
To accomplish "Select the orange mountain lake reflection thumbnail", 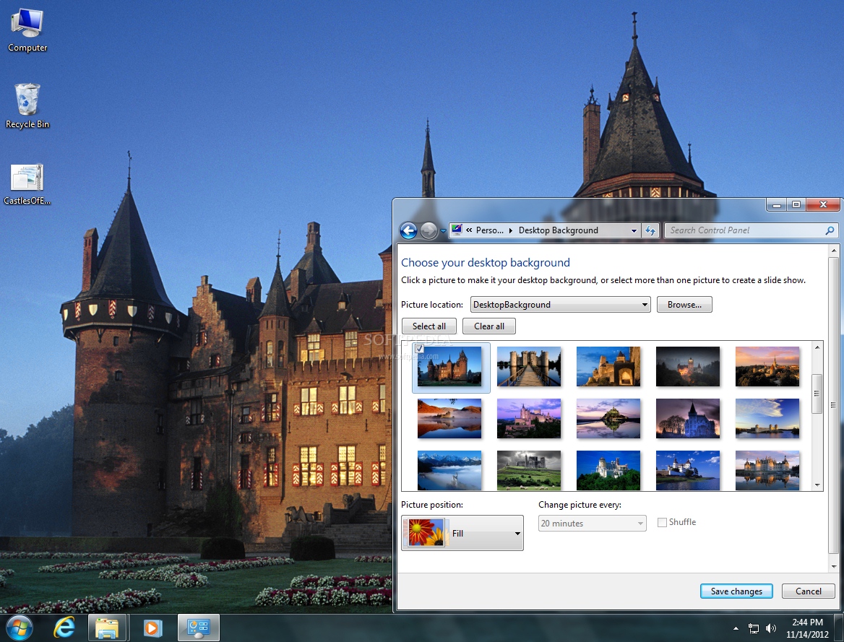I will pos(449,419).
